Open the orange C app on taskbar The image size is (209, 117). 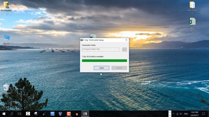(x=69, y=114)
